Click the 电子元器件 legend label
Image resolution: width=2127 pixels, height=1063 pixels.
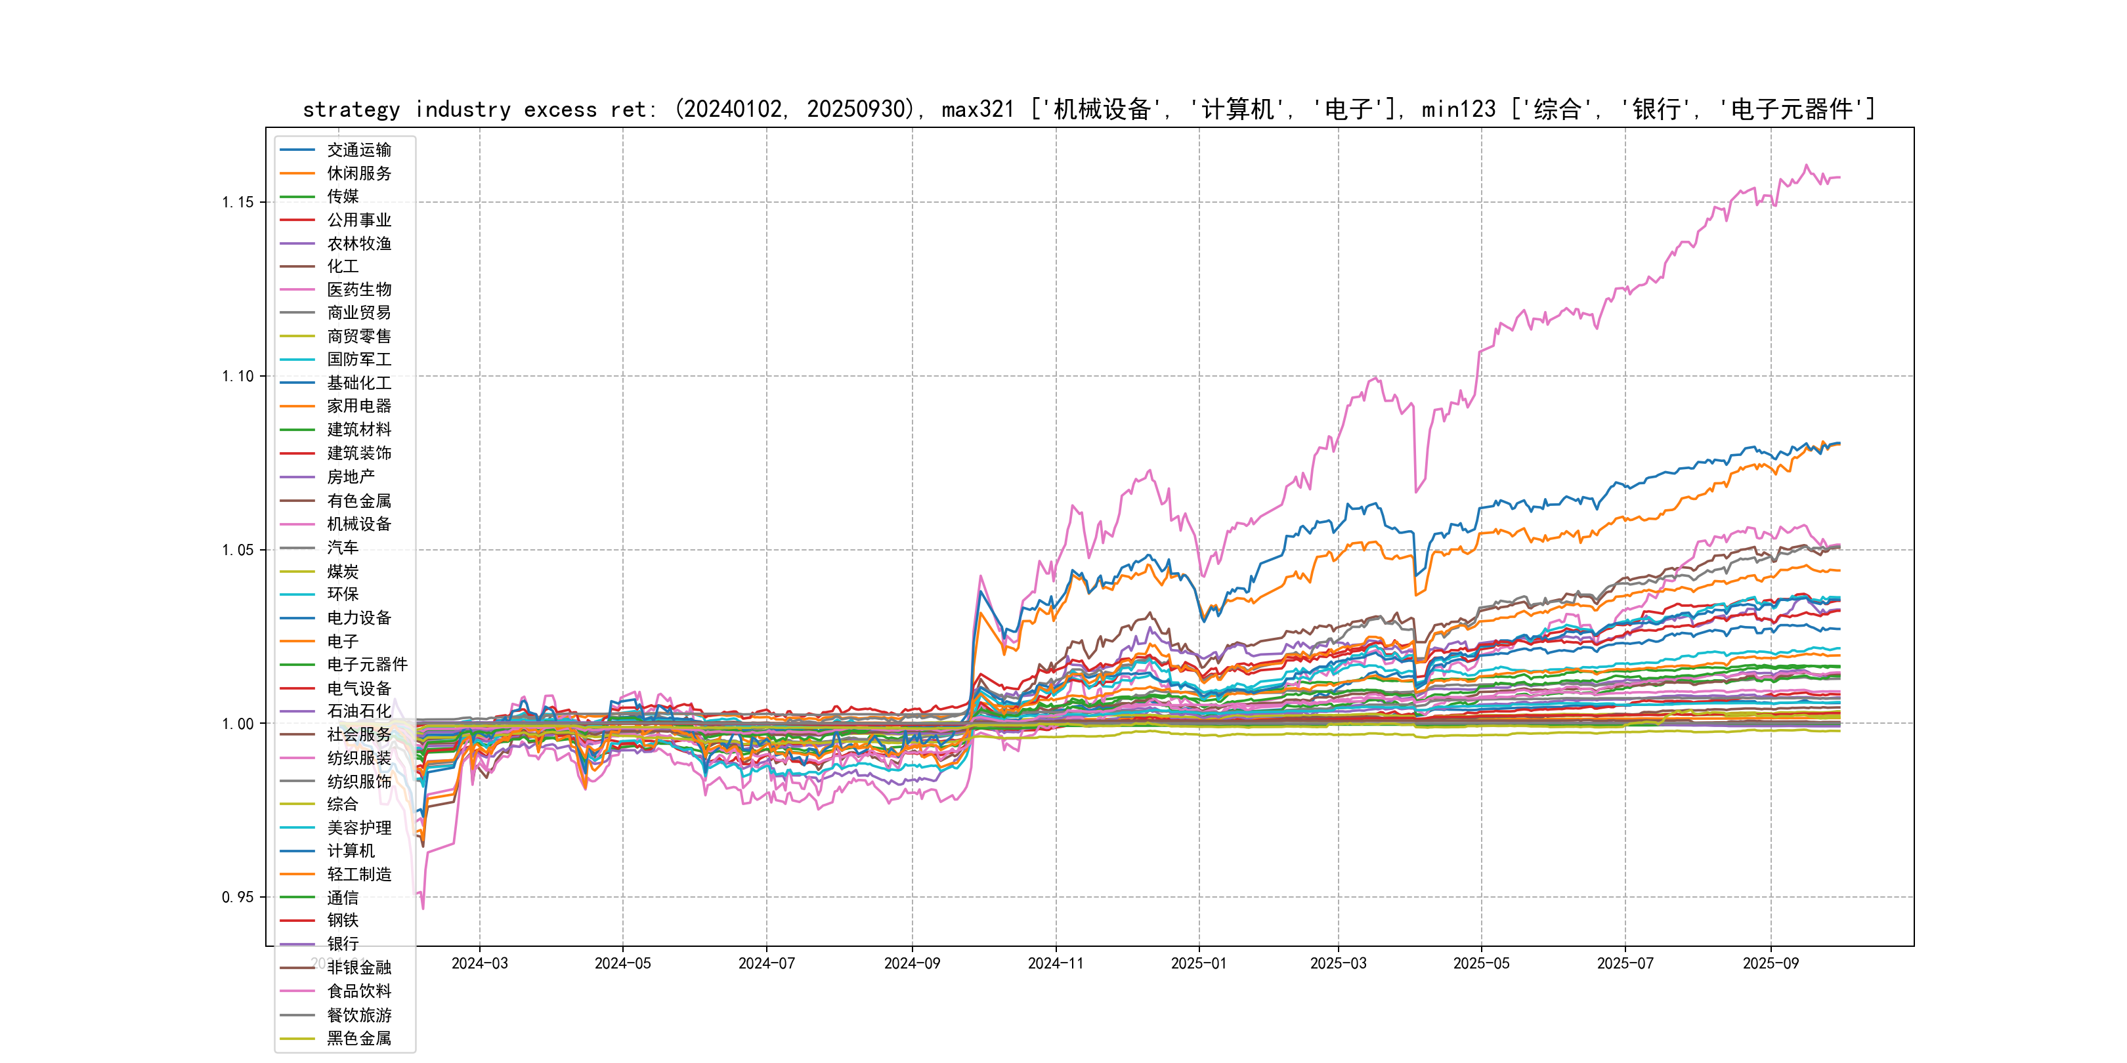click(366, 664)
